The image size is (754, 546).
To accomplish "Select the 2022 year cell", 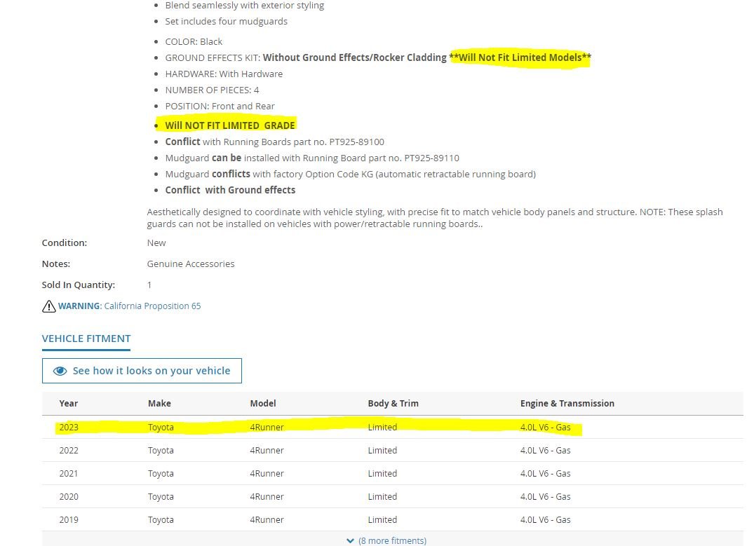I will pos(69,451).
